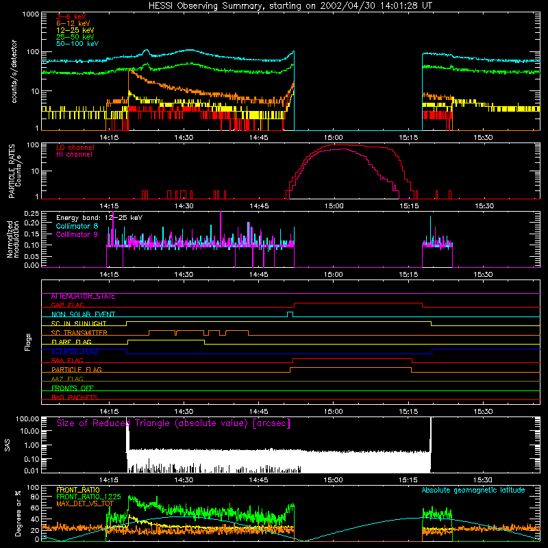548x548 pixels.
Task: Click the SC_IN_SUNLIGHT flag label
Action: (79, 323)
